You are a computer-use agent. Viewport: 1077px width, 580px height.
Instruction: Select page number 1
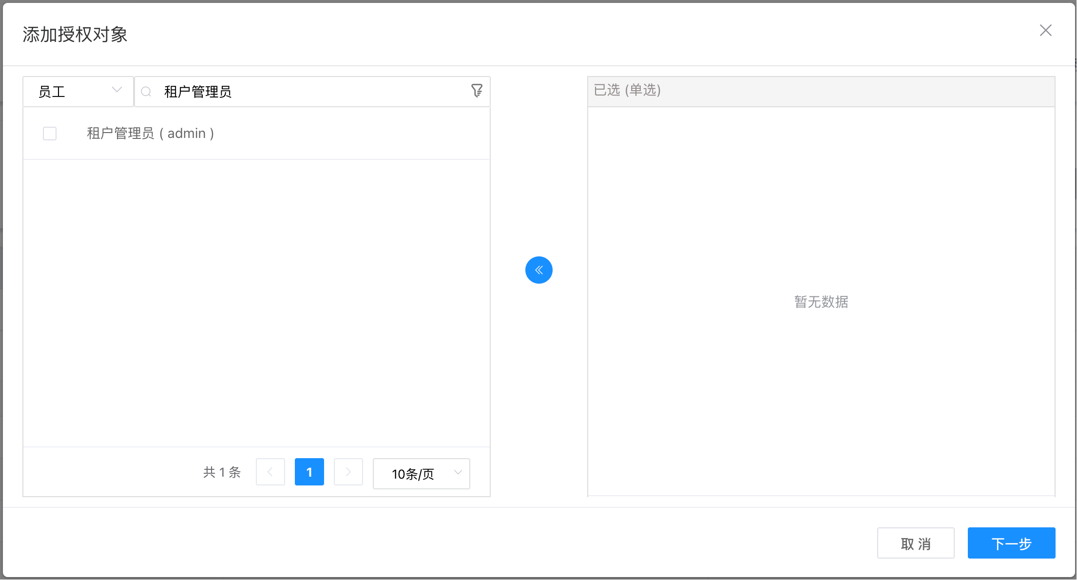point(309,472)
